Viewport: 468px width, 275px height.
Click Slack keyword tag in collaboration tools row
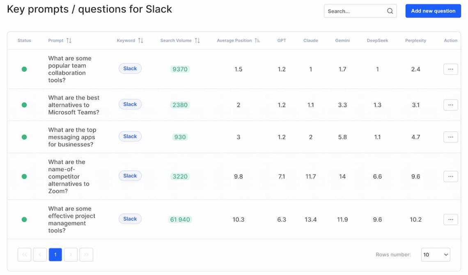pos(130,68)
